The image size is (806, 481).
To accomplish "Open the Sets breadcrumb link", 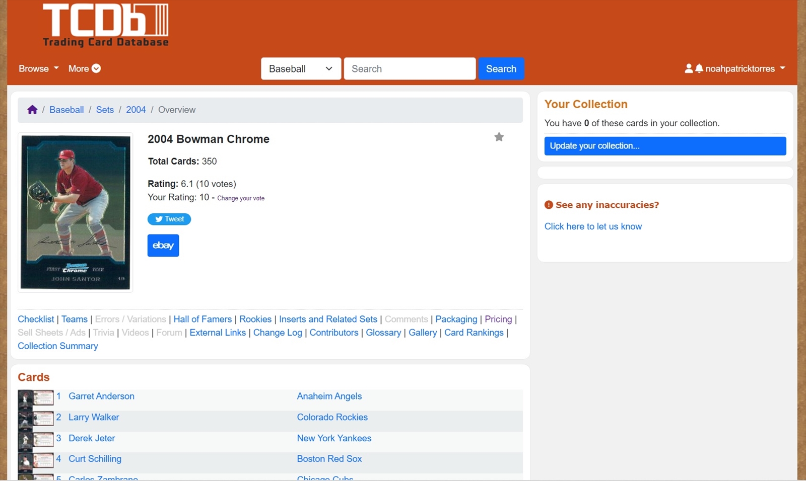I will pos(105,110).
